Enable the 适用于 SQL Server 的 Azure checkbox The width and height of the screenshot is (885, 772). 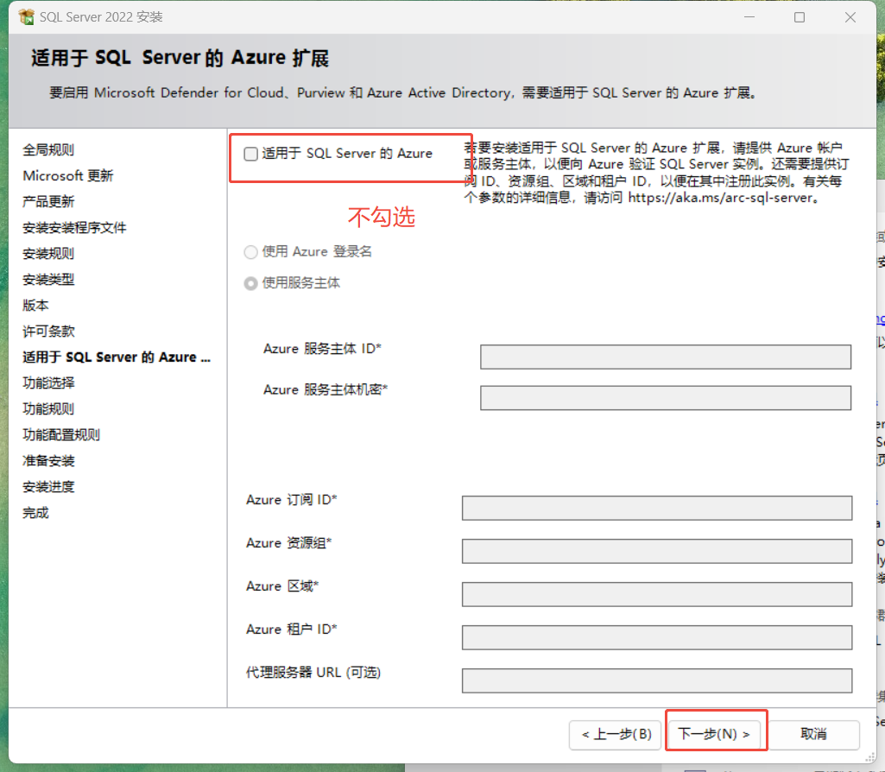pyautogui.click(x=249, y=153)
